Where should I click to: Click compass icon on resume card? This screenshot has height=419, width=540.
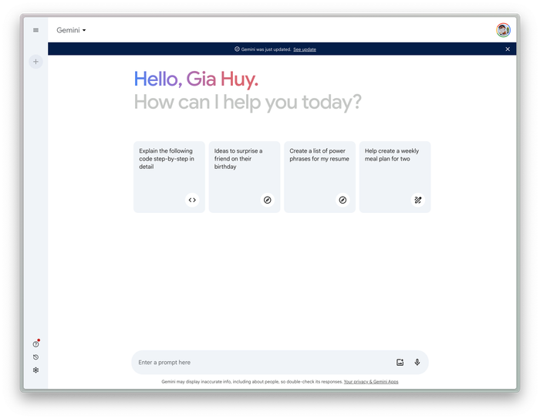click(x=343, y=200)
